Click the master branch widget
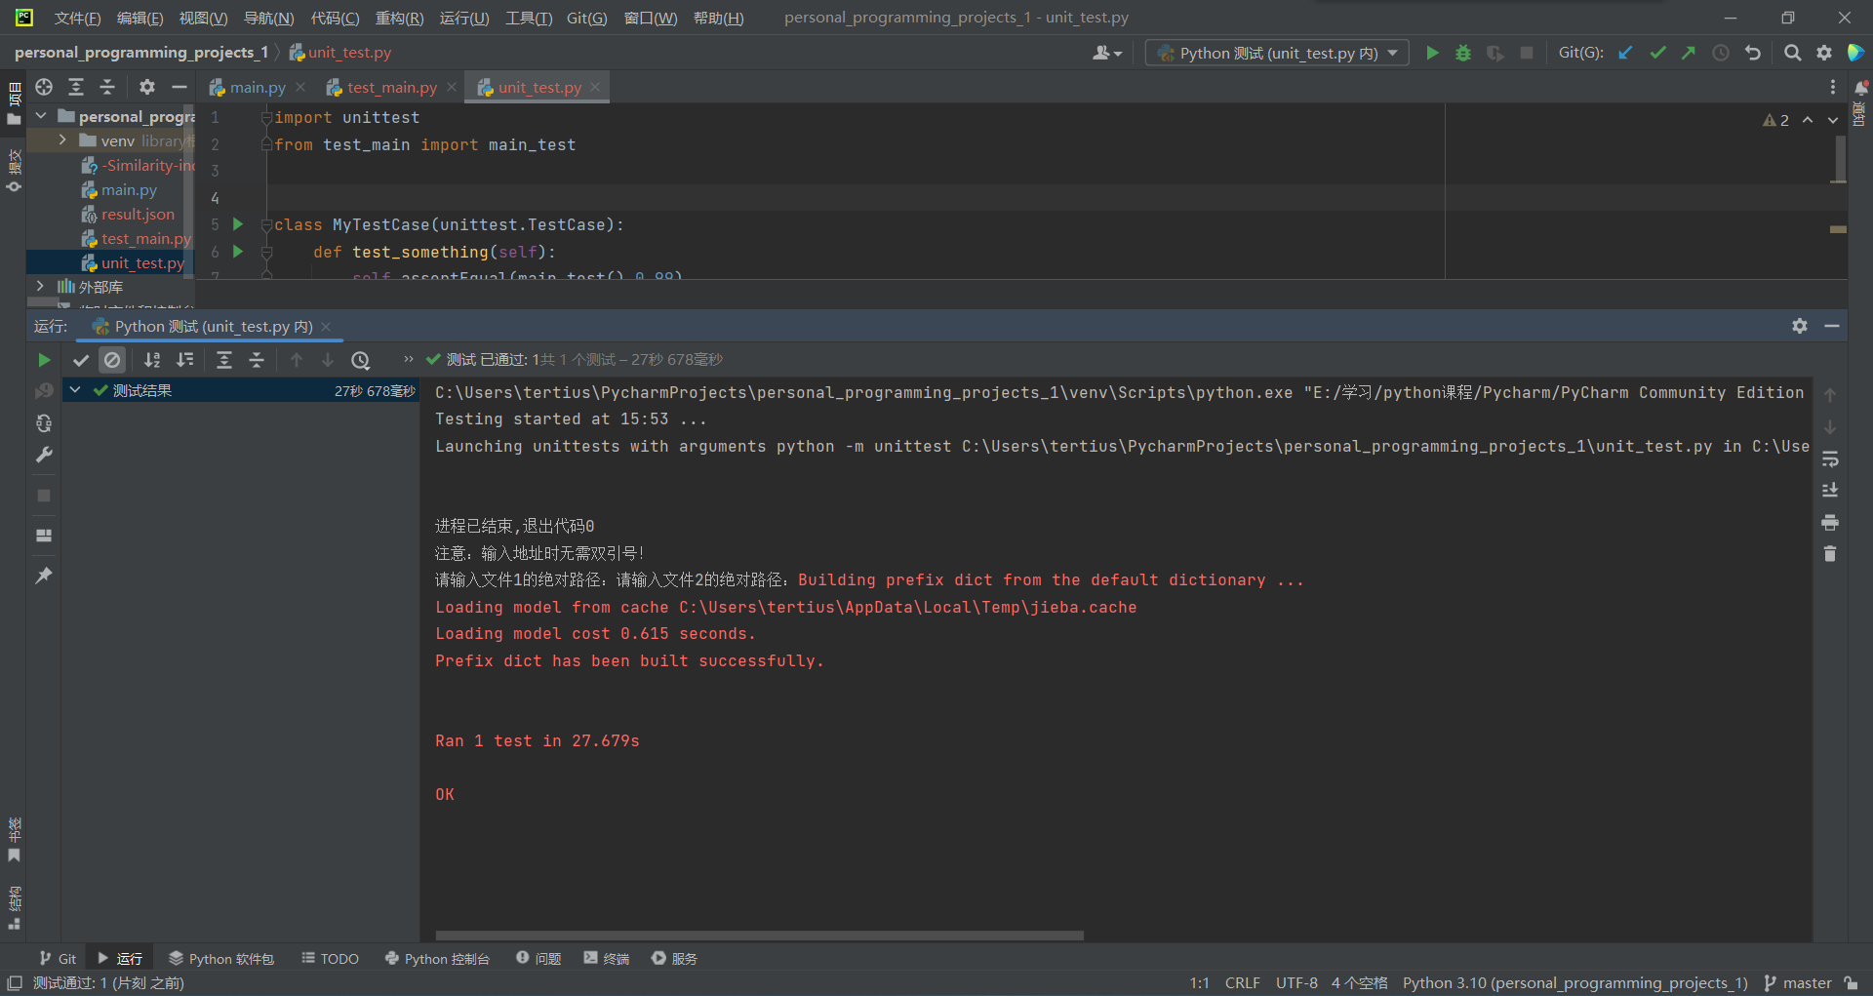This screenshot has height=996, width=1873. coord(1798,982)
